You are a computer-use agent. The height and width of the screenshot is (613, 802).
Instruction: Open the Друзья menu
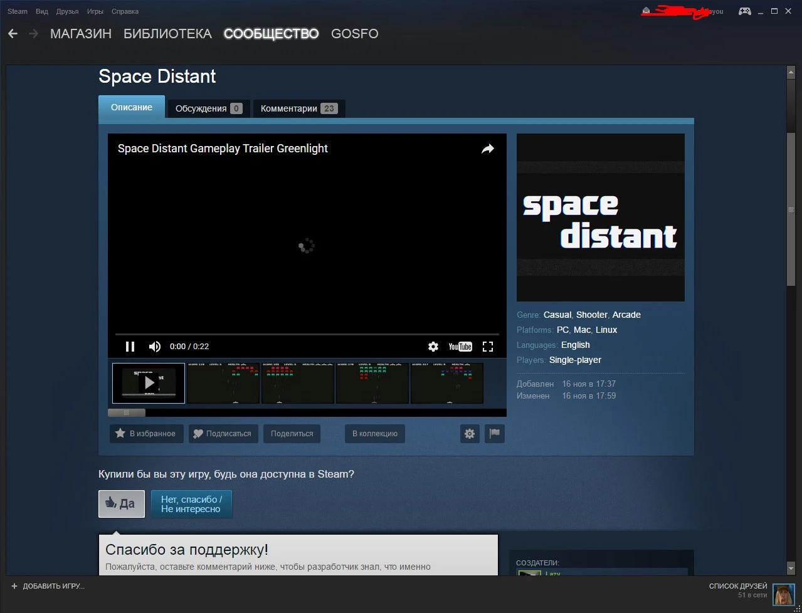point(67,11)
